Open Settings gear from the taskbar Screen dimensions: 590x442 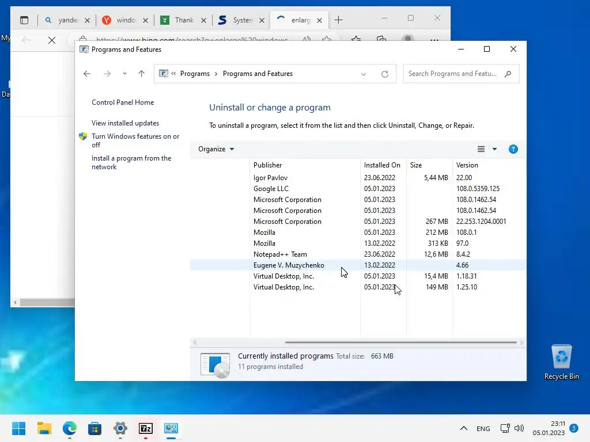tap(120, 428)
